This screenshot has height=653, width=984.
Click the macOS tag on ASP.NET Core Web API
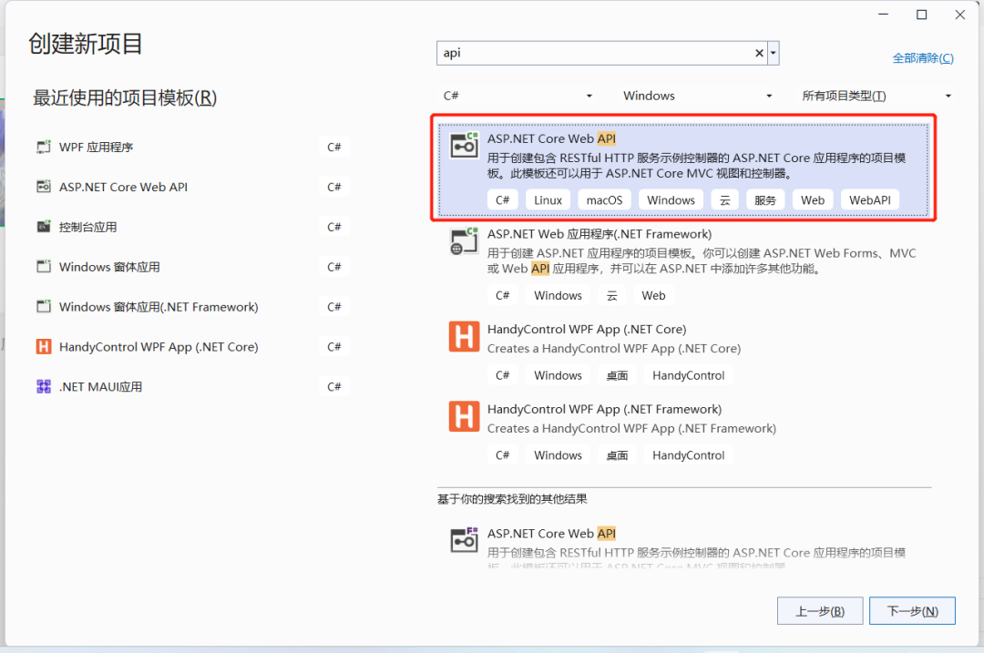point(604,200)
